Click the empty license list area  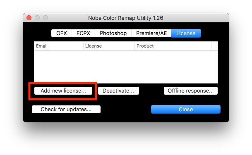click(126, 67)
